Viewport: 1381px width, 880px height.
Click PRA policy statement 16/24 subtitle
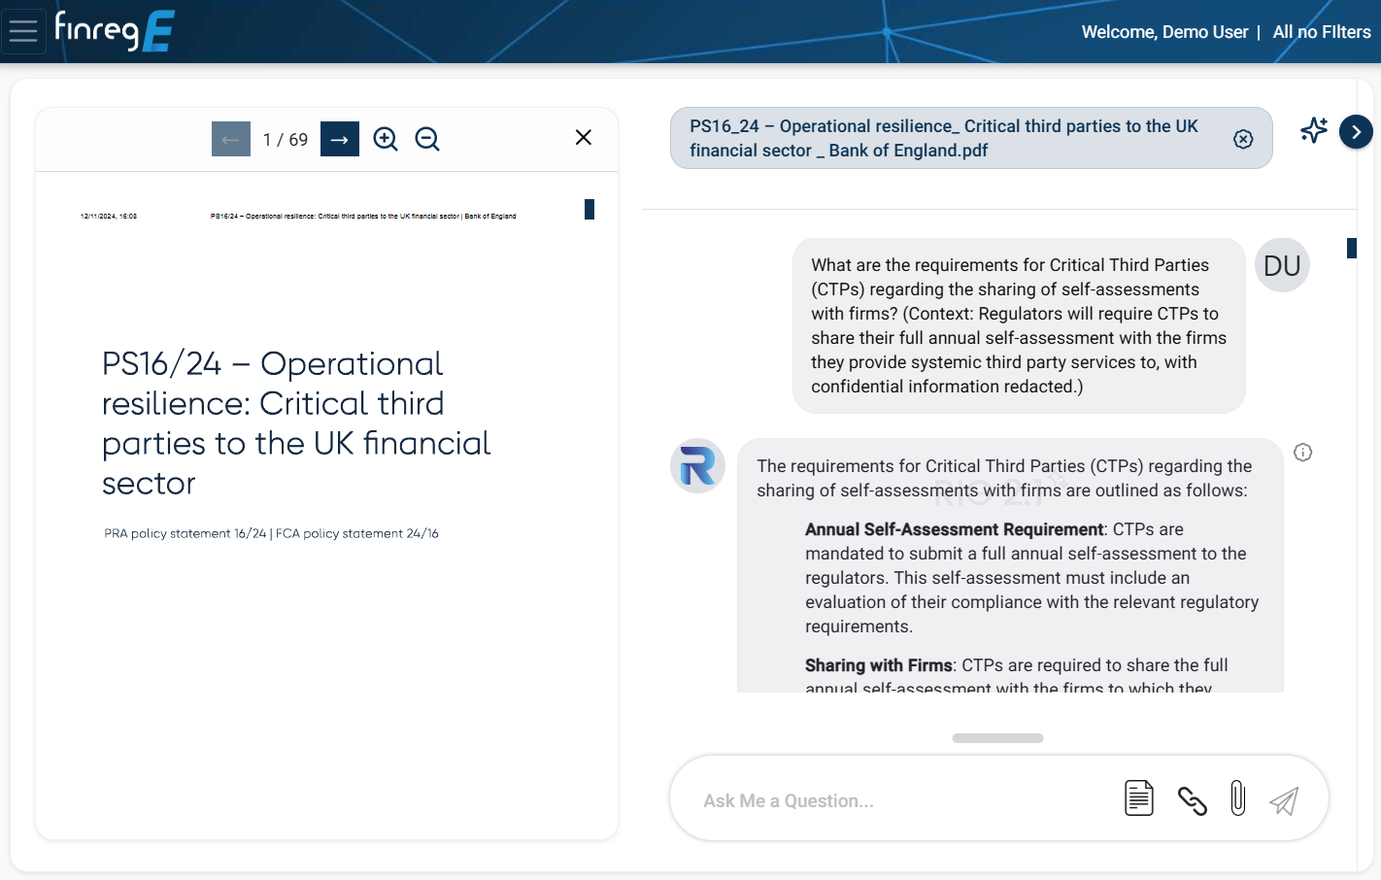(271, 533)
